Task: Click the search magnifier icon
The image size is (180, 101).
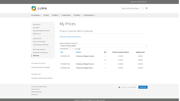Action: (143, 8)
